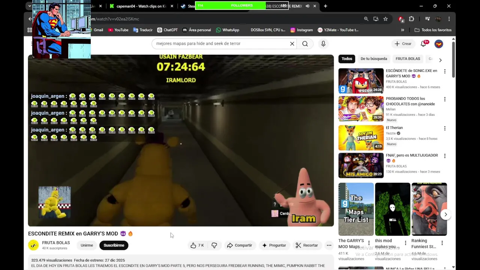Open the WhatsApp bookmark
Screen dimensions: 480x270
point(227,30)
